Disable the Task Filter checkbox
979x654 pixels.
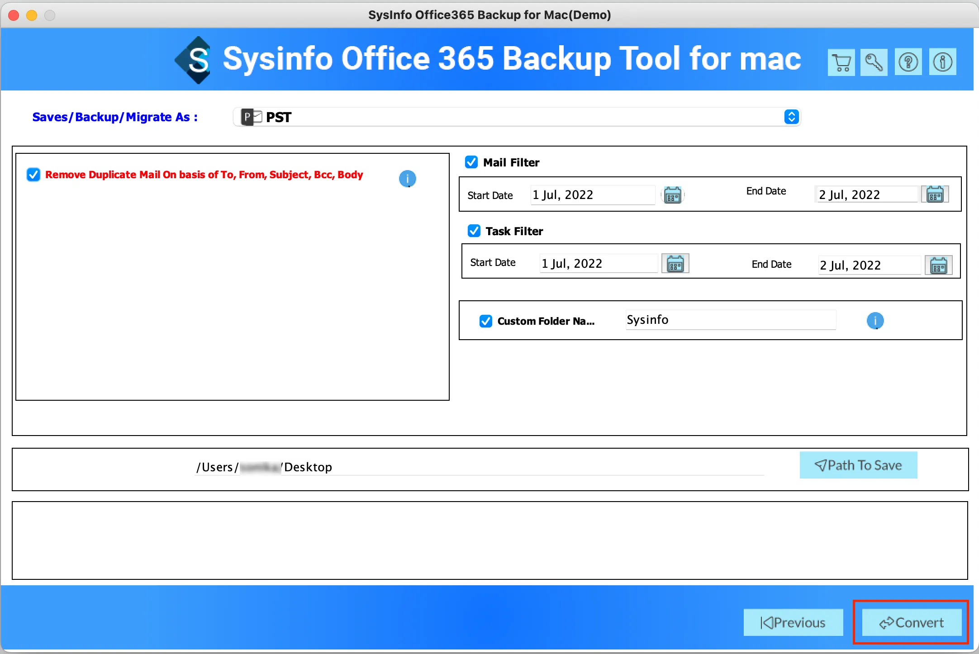pyautogui.click(x=474, y=231)
